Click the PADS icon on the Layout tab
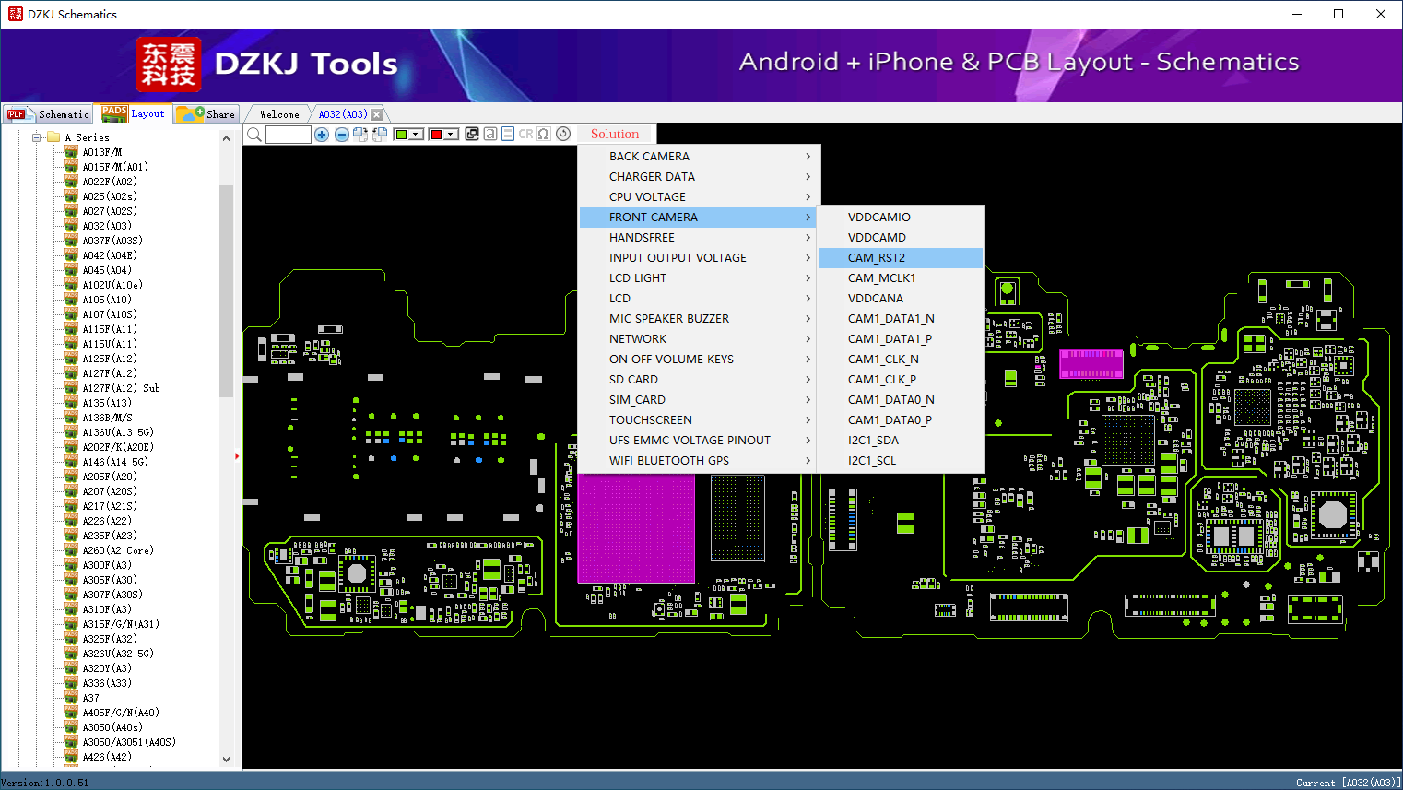Image resolution: width=1403 pixels, height=790 pixels. click(114, 113)
